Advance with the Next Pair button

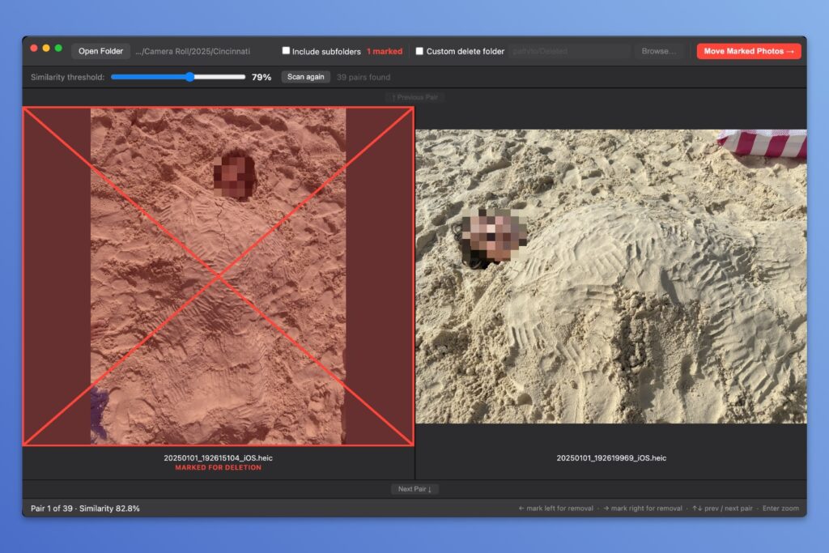[x=414, y=489]
